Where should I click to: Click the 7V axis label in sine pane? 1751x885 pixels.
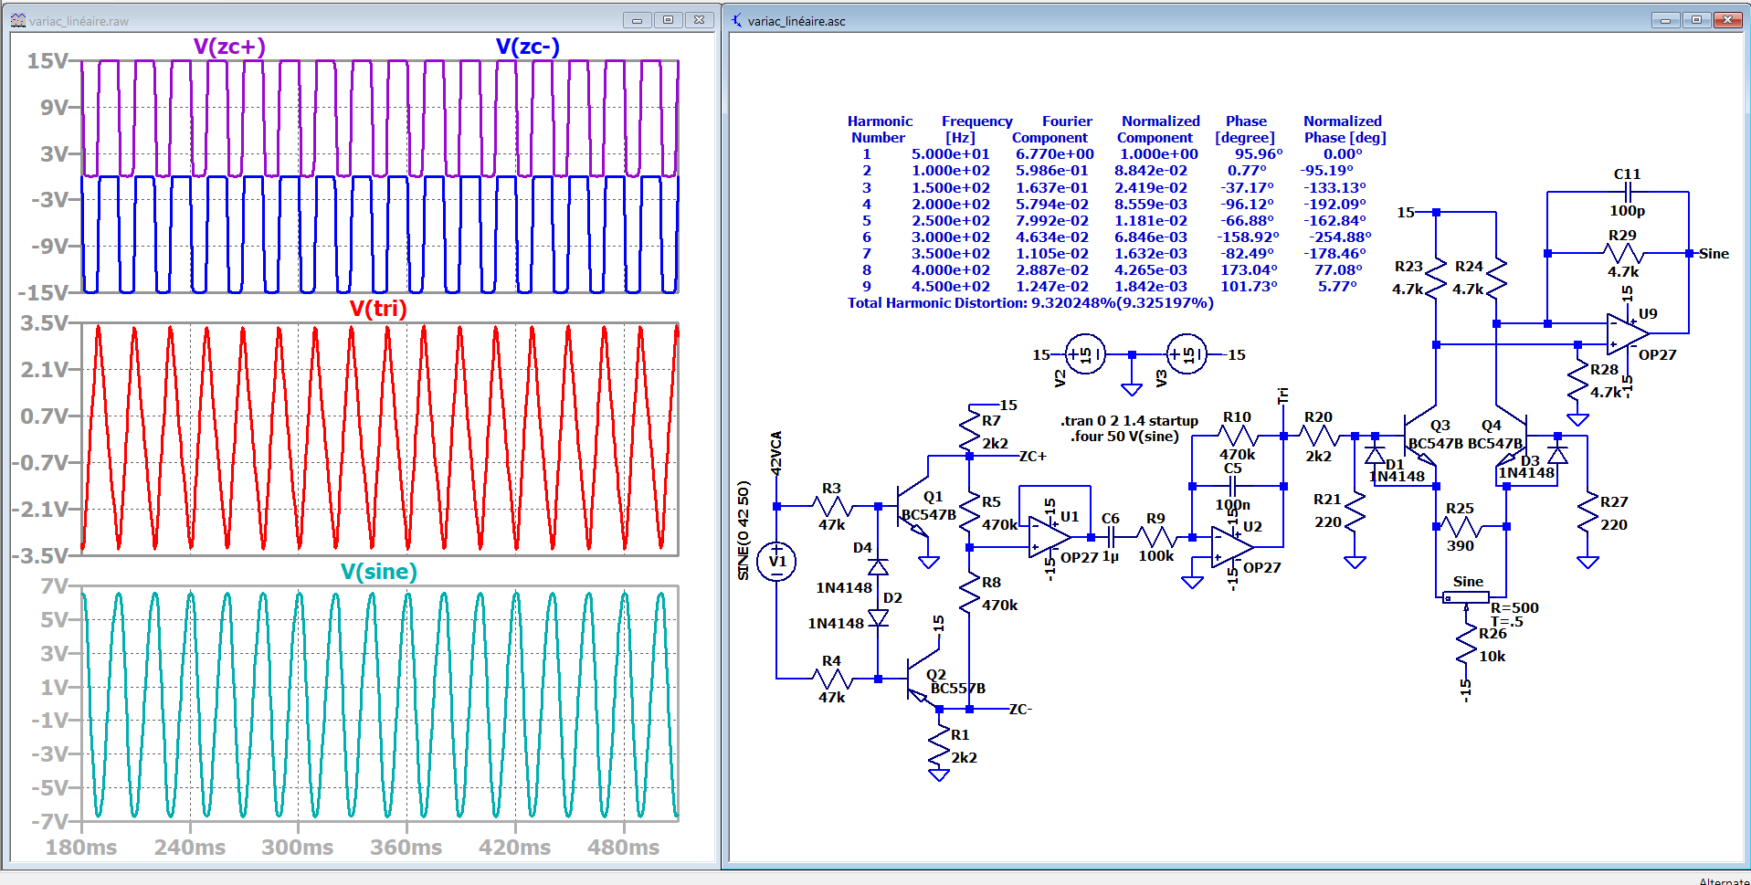pyautogui.click(x=55, y=585)
